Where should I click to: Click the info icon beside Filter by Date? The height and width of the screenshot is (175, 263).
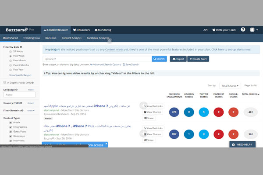click(x=21, y=47)
